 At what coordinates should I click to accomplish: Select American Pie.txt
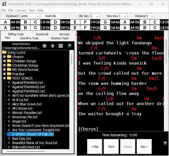point(25,117)
